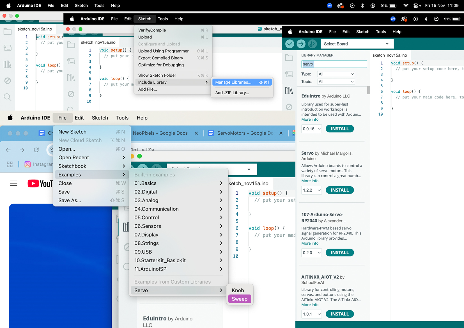This screenshot has width=464, height=328.
Task: Install the AITINKR_AIOT_V2 library
Action: tap(340, 314)
